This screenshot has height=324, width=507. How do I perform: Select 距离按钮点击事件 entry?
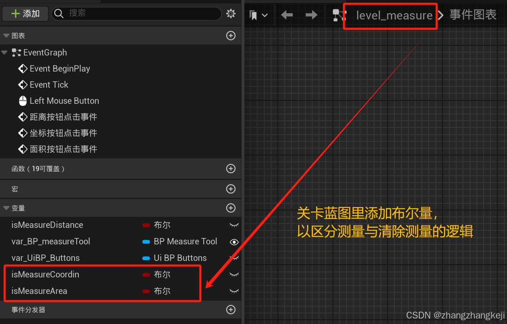(x=64, y=117)
